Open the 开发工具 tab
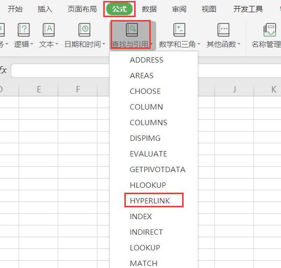281x268 pixels. click(x=248, y=9)
